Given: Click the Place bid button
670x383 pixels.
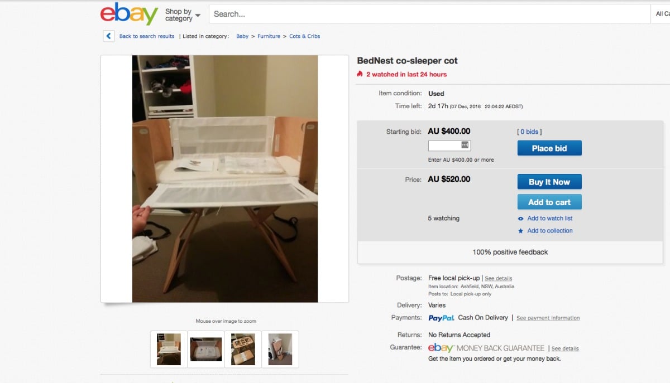Looking at the screenshot, I should pyautogui.click(x=549, y=148).
